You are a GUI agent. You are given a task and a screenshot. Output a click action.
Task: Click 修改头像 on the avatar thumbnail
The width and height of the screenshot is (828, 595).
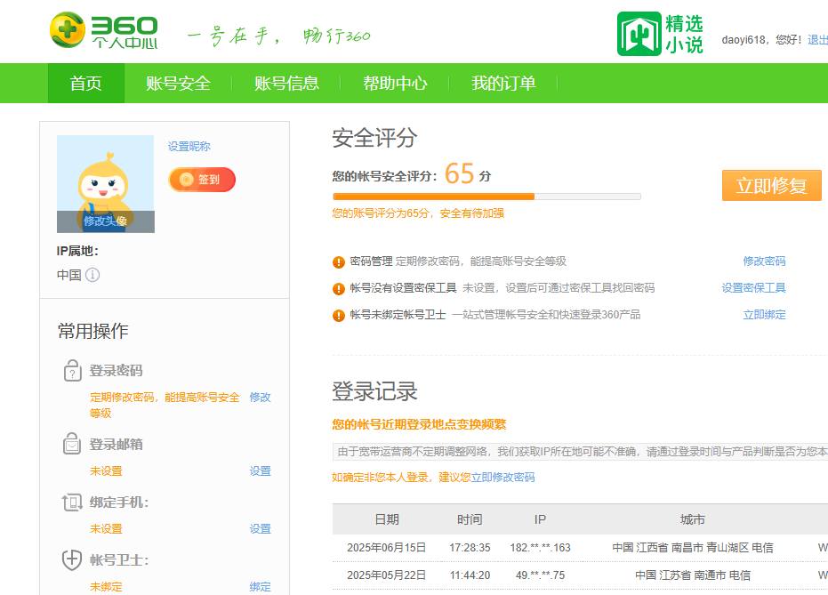tap(104, 221)
